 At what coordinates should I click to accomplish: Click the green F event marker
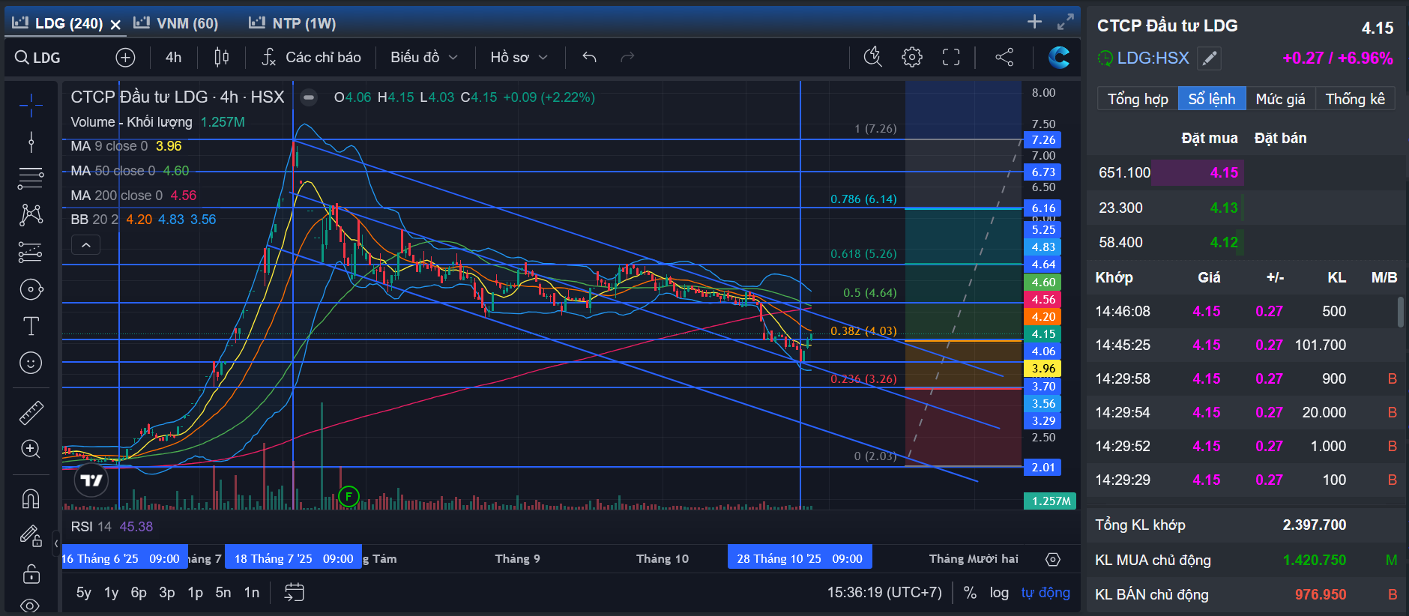click(x=349, y=496)
